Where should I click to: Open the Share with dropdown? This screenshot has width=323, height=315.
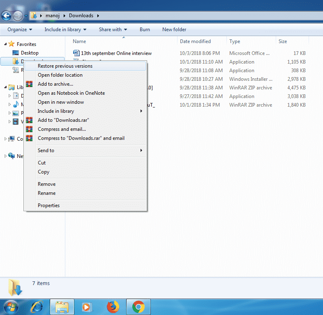[113, 30]
